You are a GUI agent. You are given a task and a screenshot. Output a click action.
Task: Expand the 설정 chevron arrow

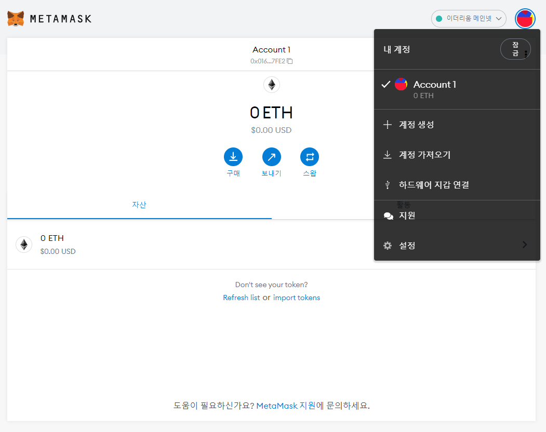pos(525,245)
